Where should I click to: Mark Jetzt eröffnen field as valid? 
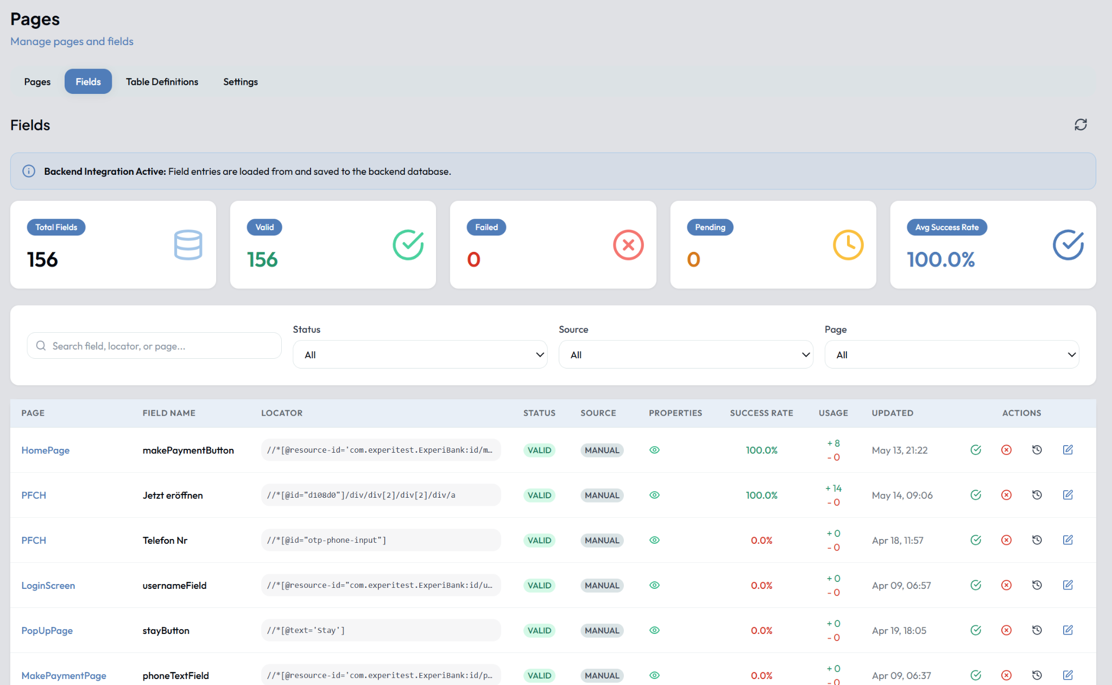pyautogui.click(x=976, y=495)
